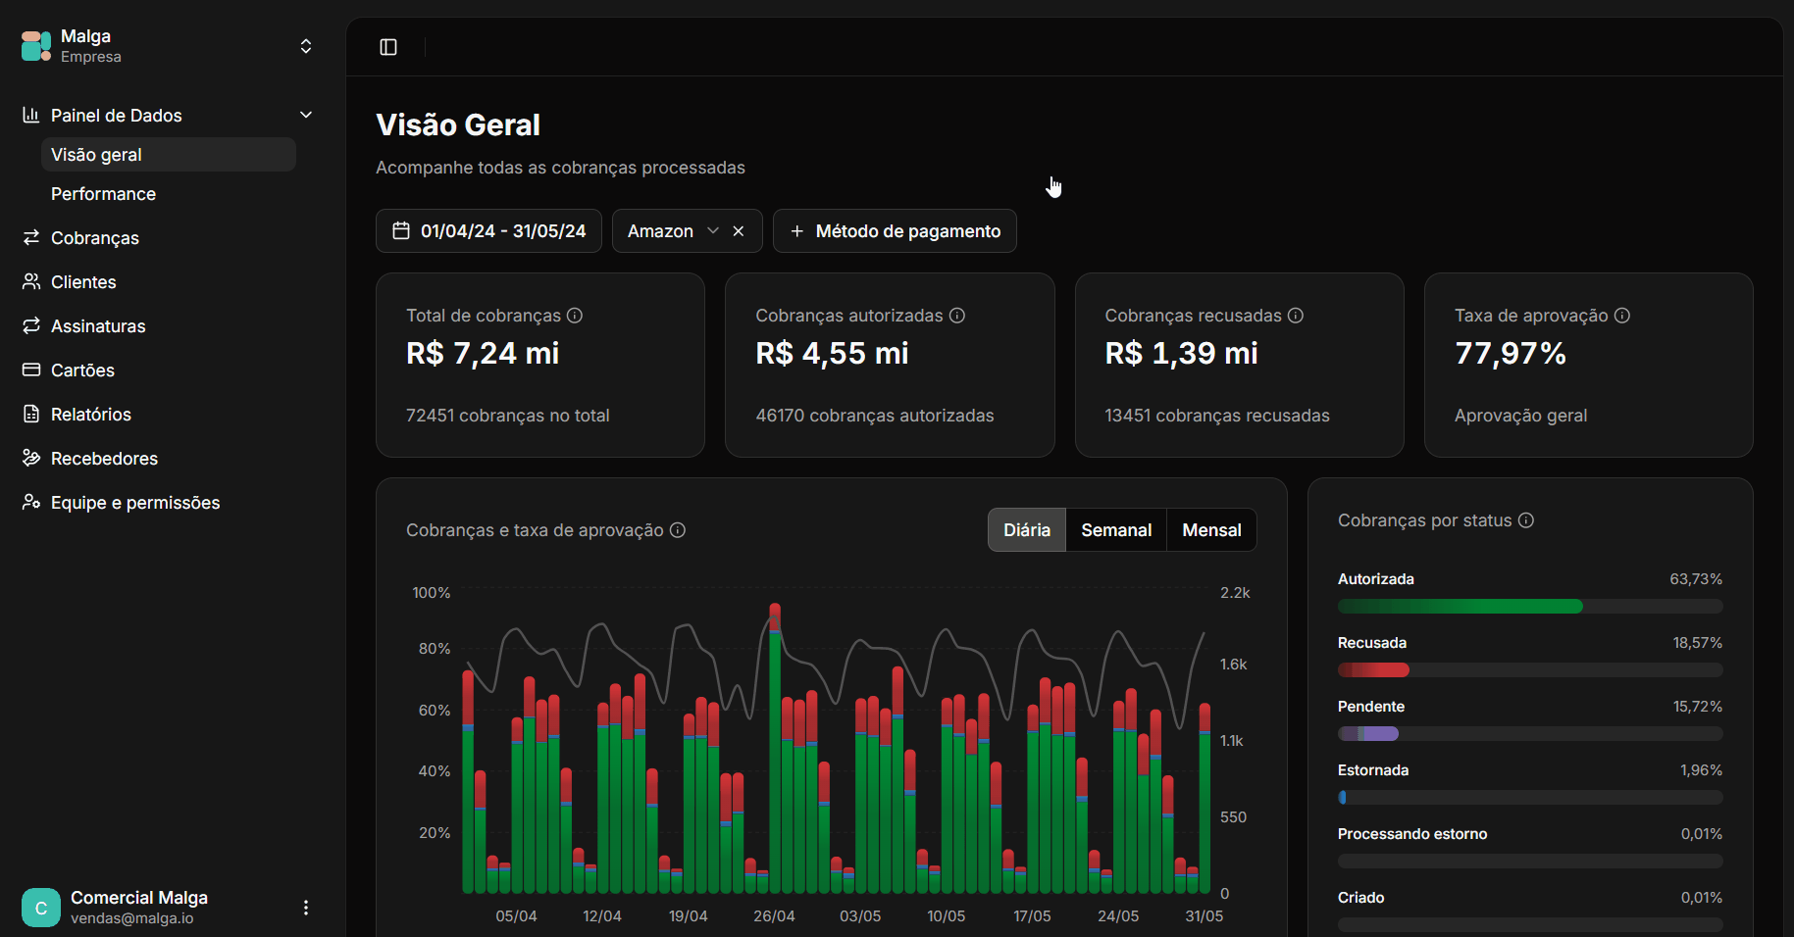1794x937 pixels.
Task: Click the calendar icon in date filter
Action: tap(401, 230)
